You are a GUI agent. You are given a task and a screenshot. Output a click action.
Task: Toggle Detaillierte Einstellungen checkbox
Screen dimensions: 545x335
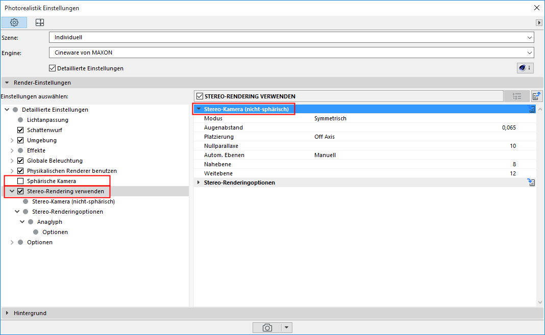(x=52, y=68)
